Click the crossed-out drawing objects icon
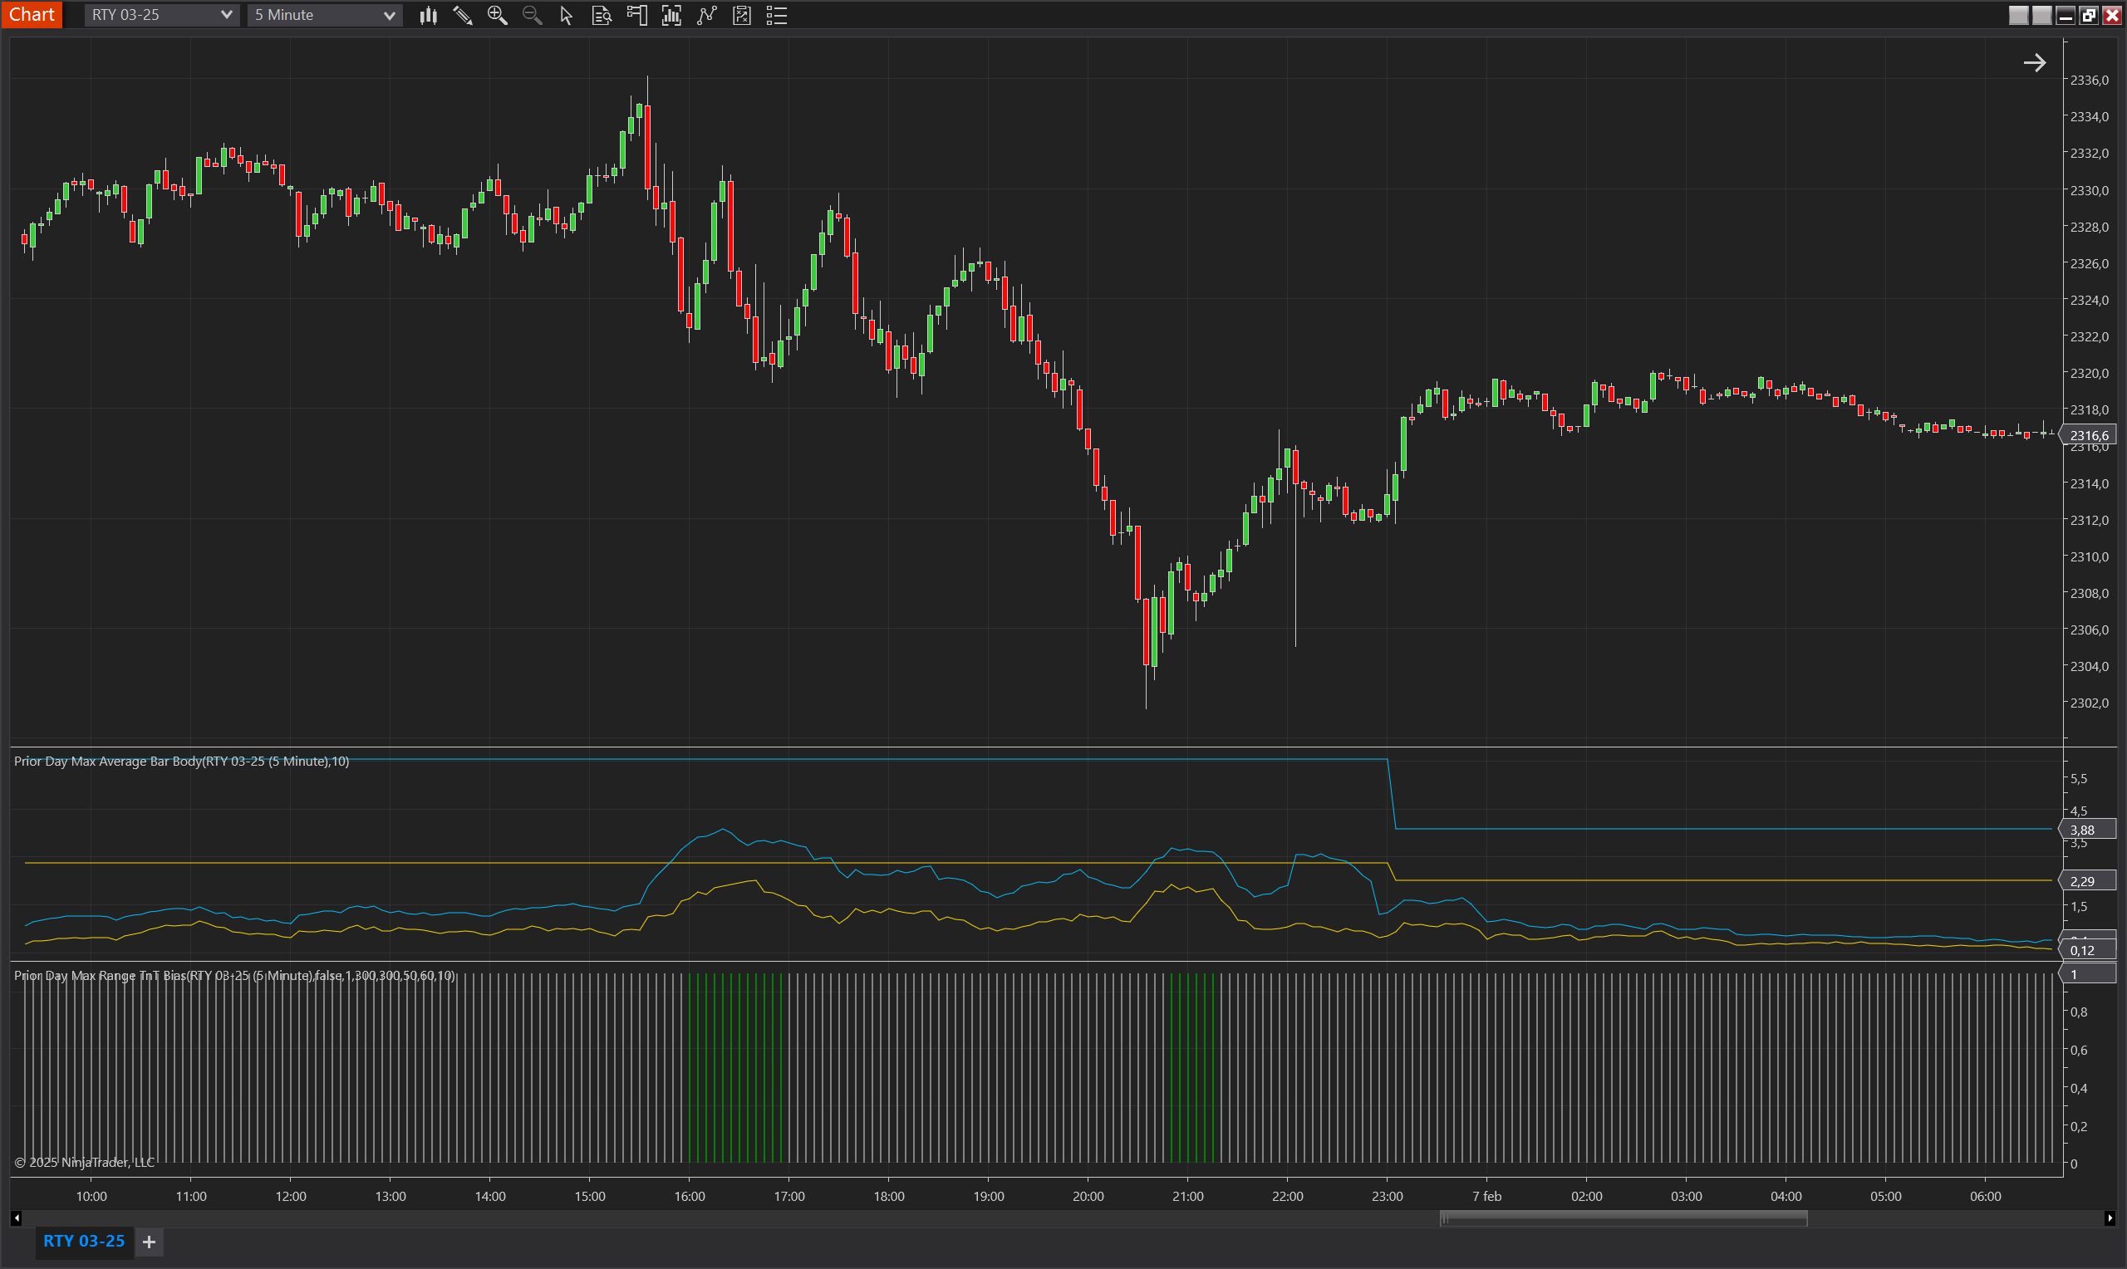Viewport: 2127px width, 1269px height. pyautogui.click(x=741, y=16)
